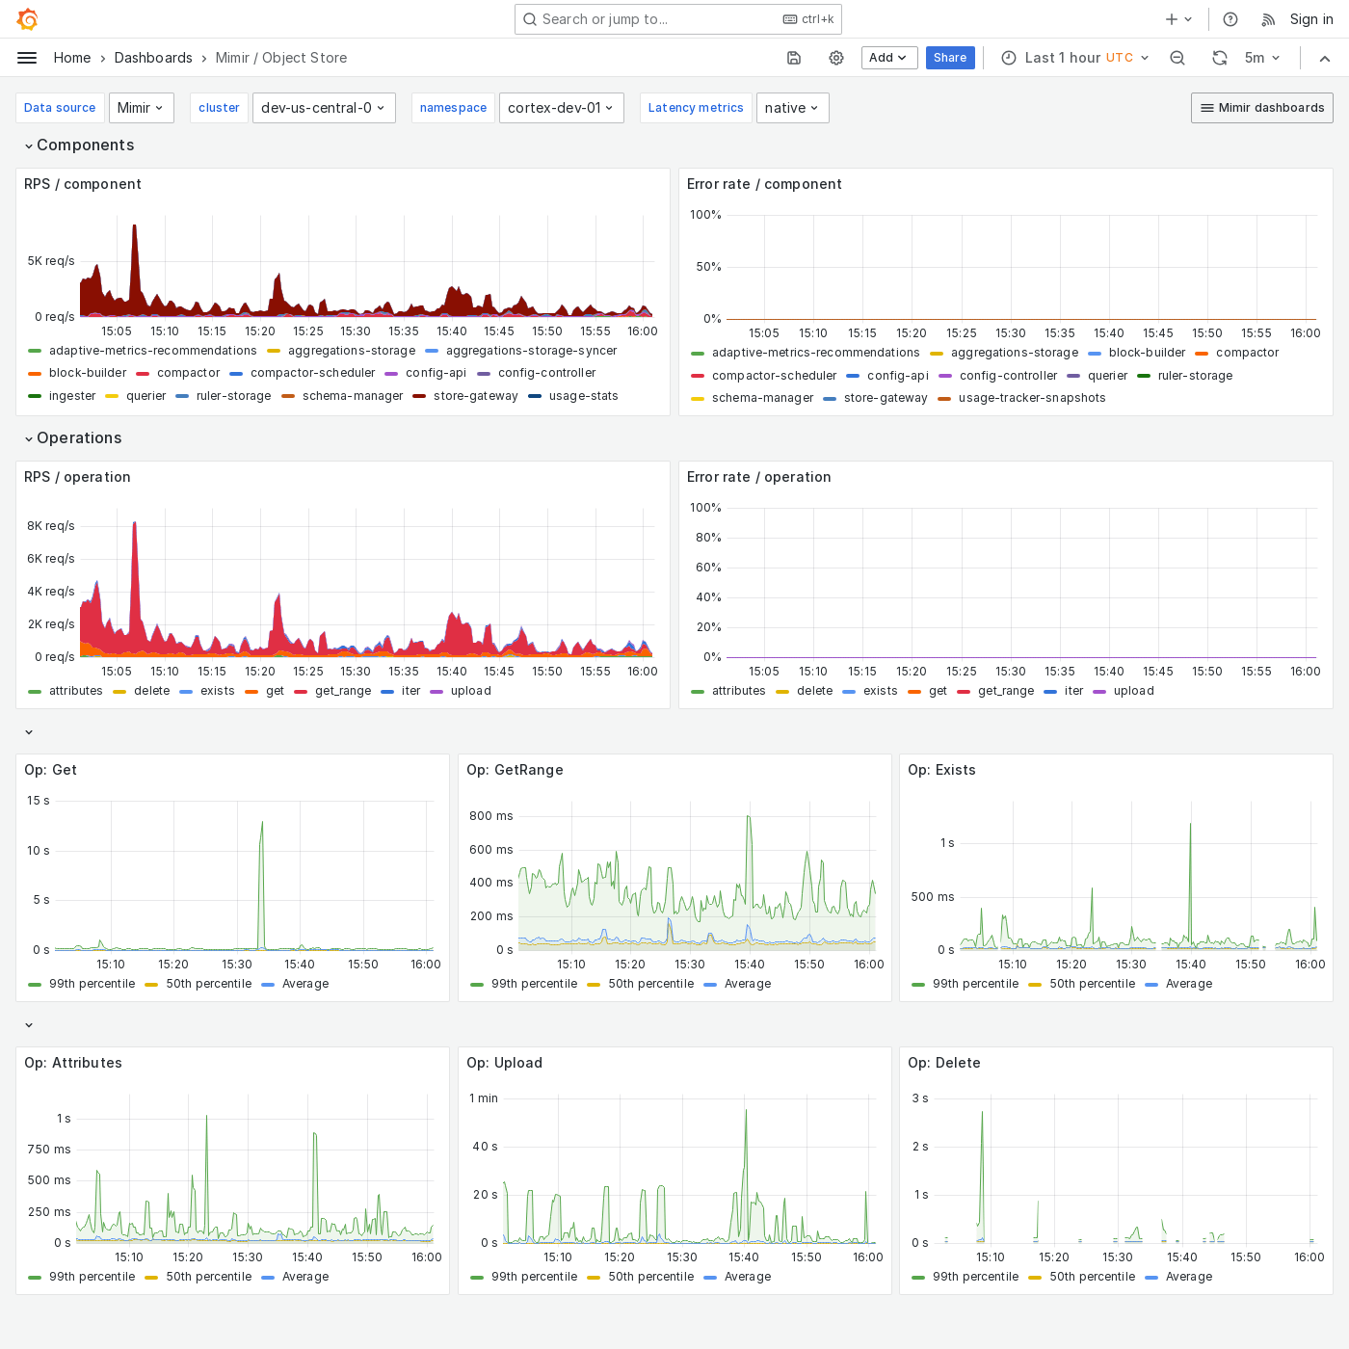1349x1349 pixels.
Task: Open the native latency metrics dropdown
Action: (792, 108)
